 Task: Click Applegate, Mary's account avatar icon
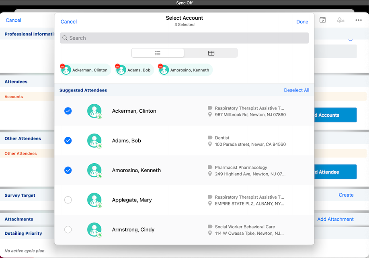94,200
